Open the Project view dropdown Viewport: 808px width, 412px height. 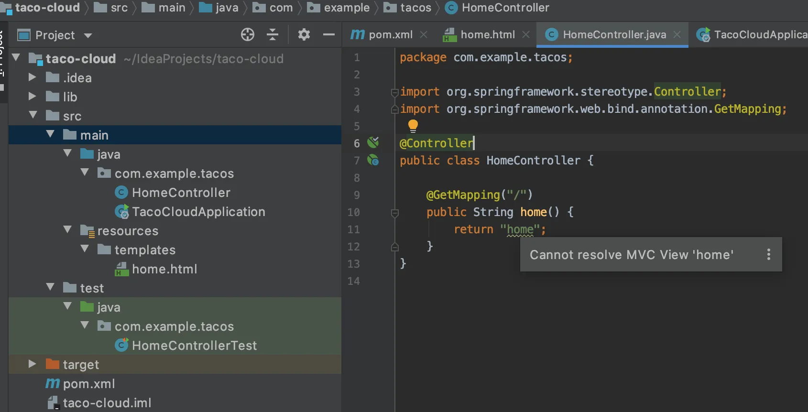pyautogui.click(x=87, y=35)
